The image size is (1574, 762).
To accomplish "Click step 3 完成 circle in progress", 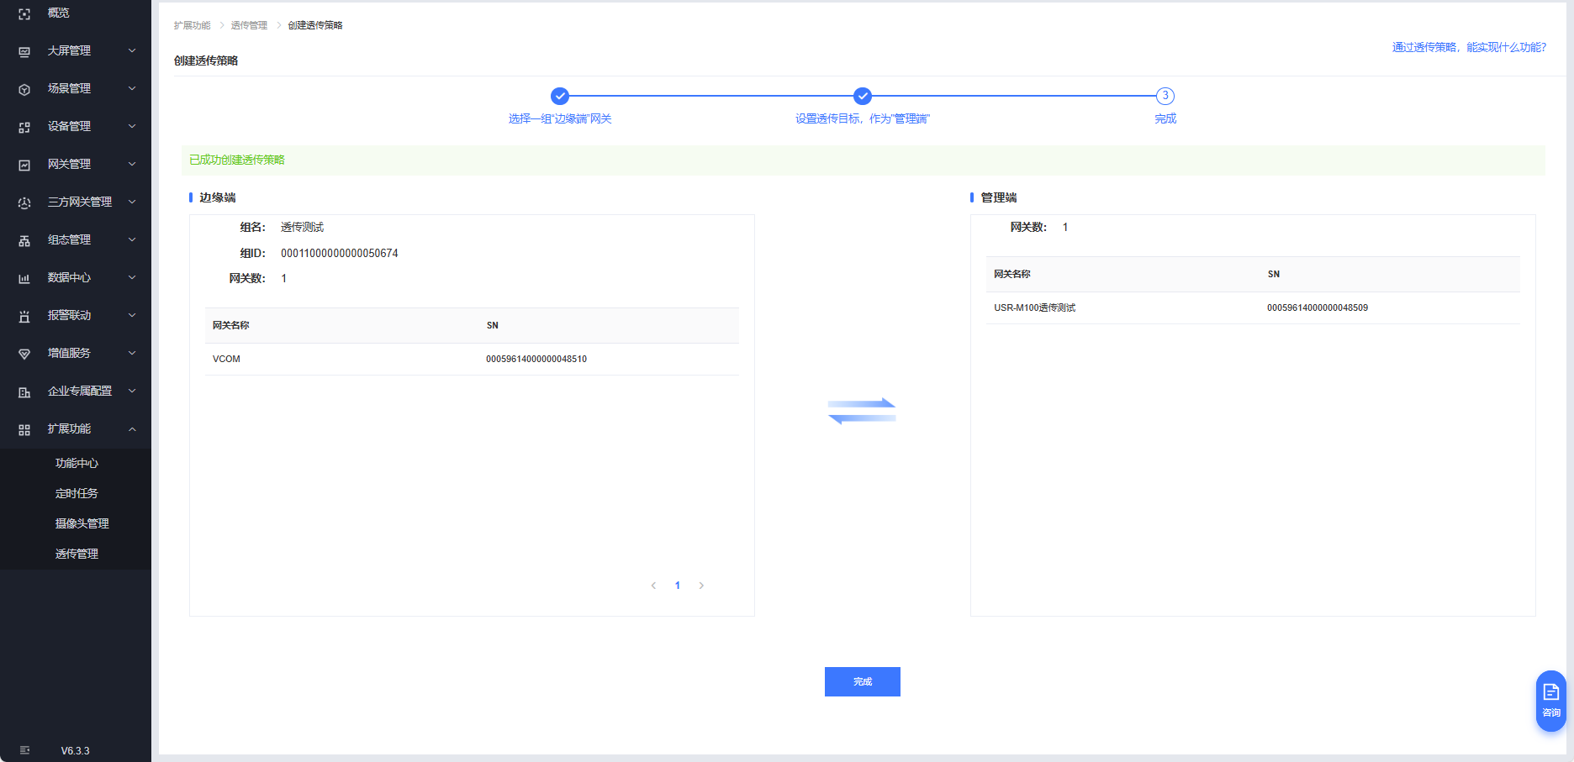I will (x=1165, y=96).
